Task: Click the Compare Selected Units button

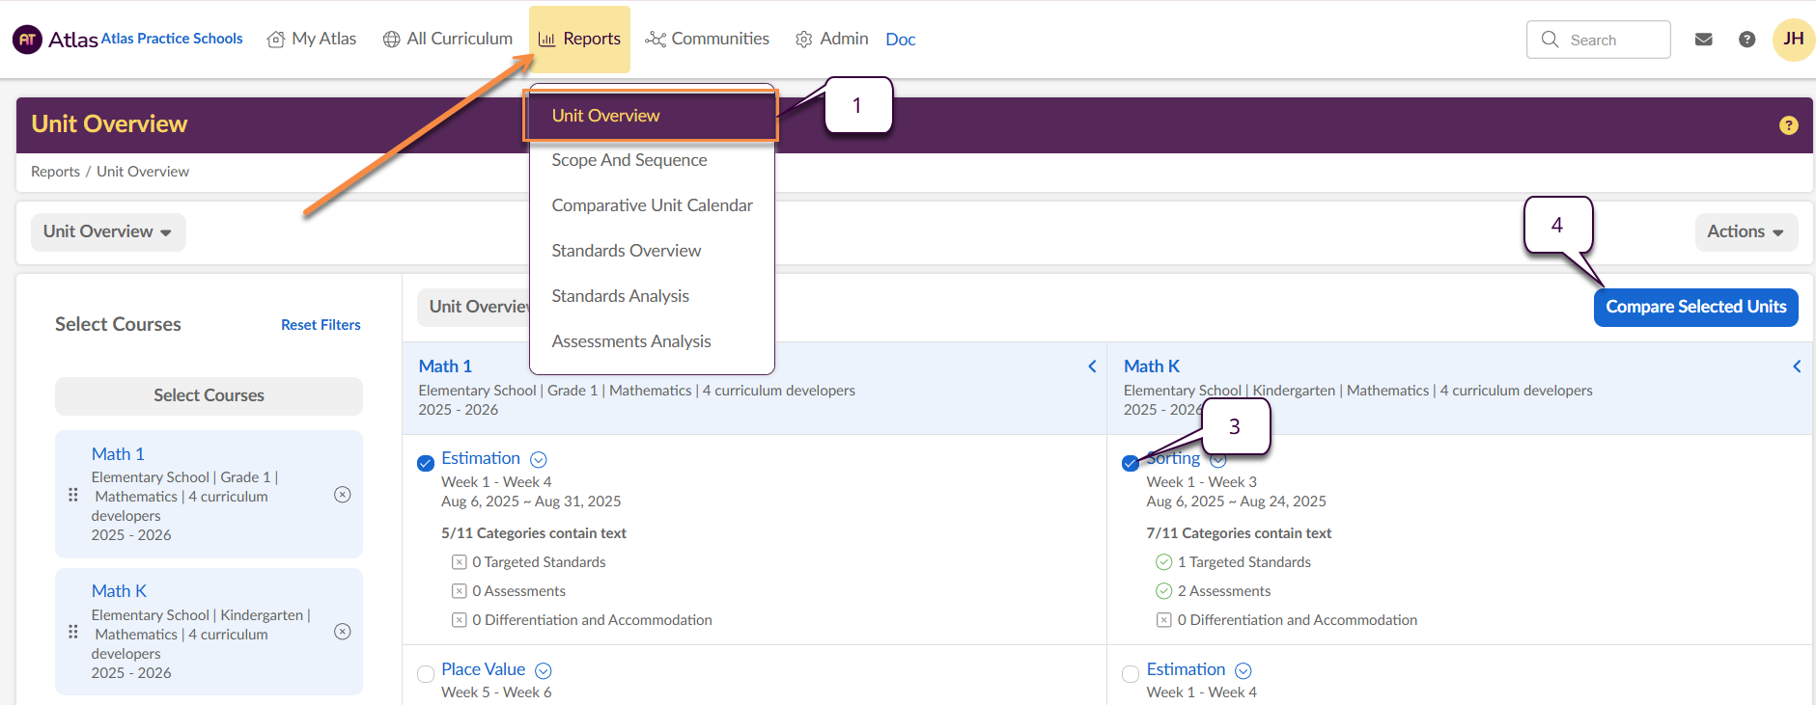Action: [1695, 307]
